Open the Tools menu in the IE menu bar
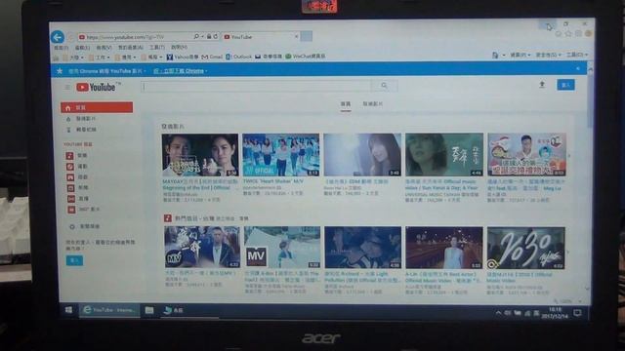625x351 pixels. pos(156,48)
